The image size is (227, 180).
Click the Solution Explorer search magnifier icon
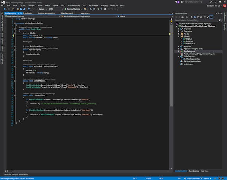[220, 20]
